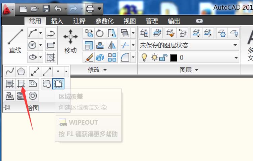Click the Layer Match icon with brush
This screenshot has width=253, height=161.
coord(170,33)
